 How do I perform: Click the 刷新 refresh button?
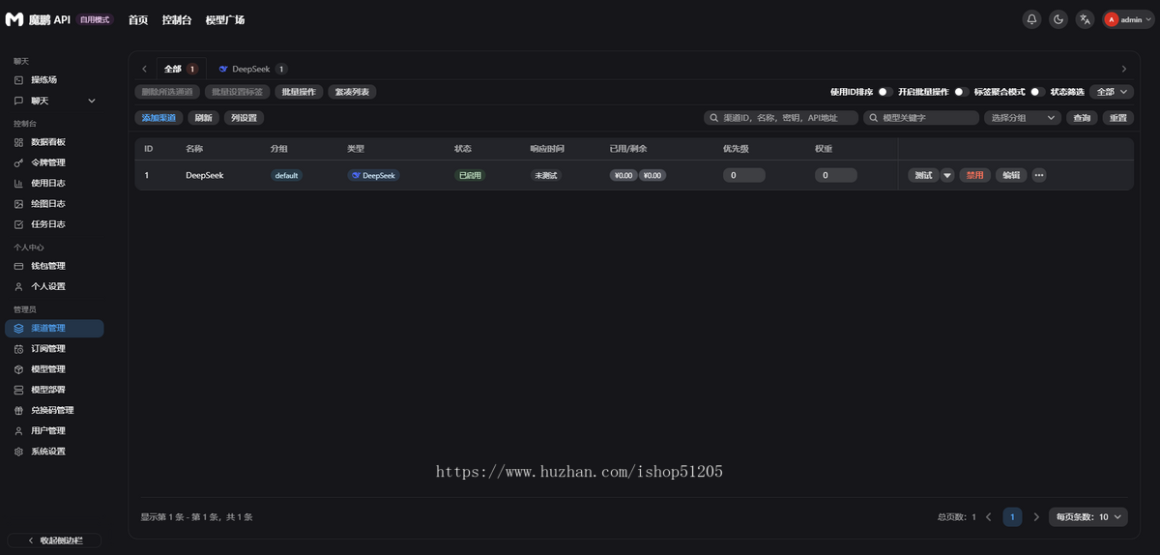point(203,118)
